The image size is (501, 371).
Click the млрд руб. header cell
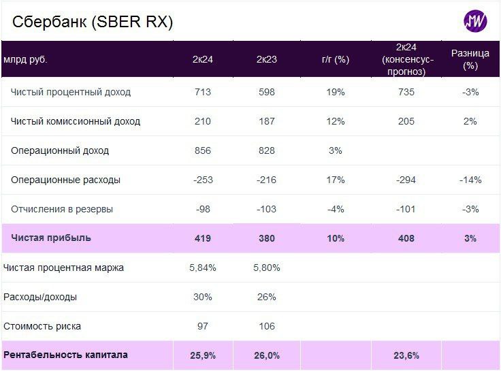[x=26, y=59]
